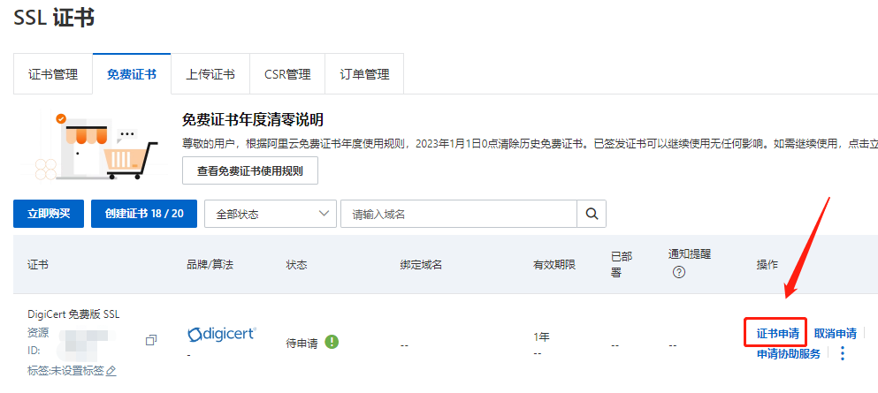The height and width of the screenshot is (393, 878).
Task: Click the pencil icon to edit 标签
Action: coord(111,371)
